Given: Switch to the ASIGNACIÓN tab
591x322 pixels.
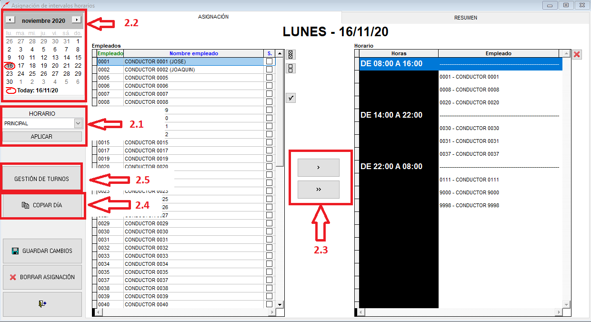Looking at the screenshot, I should [213, 17].
